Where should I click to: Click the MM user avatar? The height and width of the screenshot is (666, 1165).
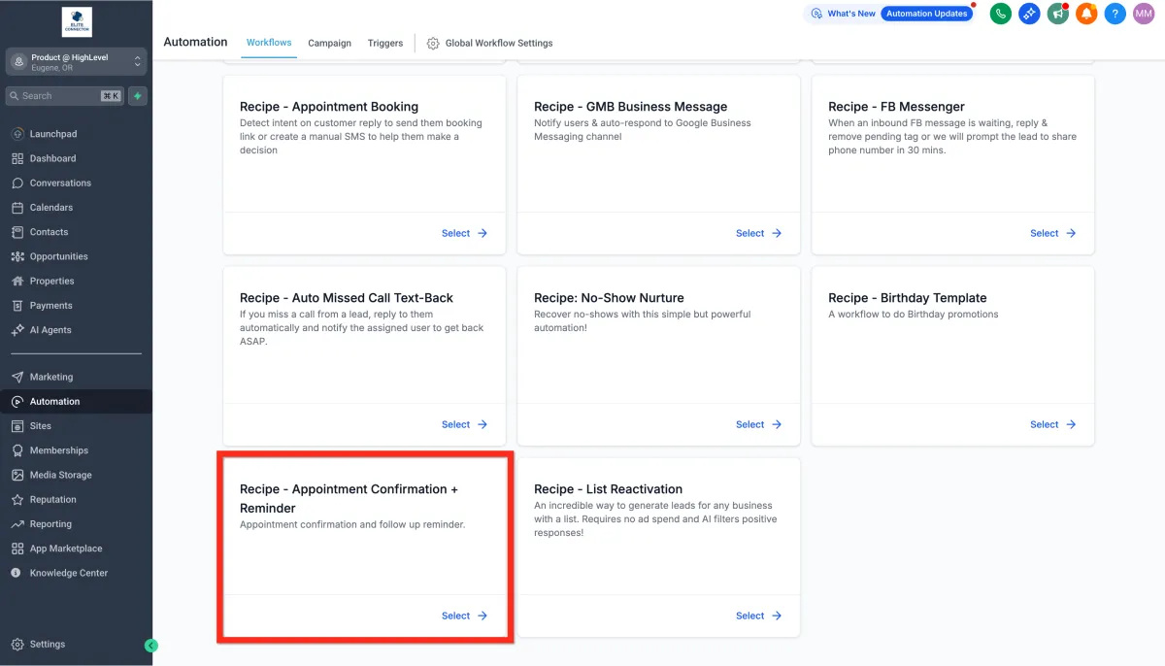pyautogui.click(x=1144, y=14)
